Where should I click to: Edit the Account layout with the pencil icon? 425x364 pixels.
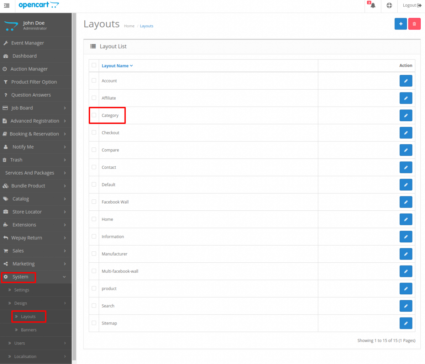406,81
